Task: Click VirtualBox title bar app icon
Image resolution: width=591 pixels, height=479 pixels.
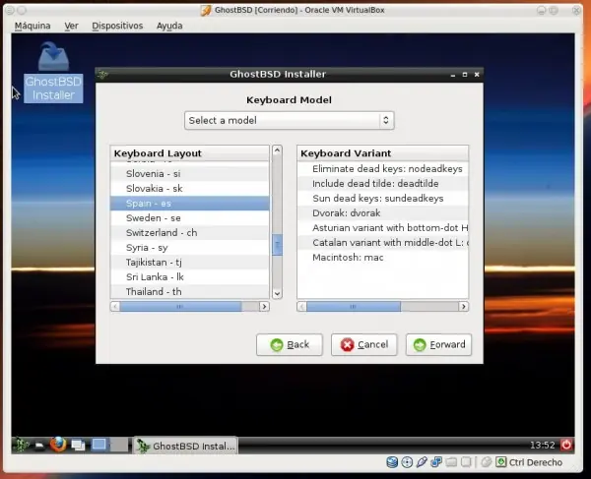Action: (206, 10)
